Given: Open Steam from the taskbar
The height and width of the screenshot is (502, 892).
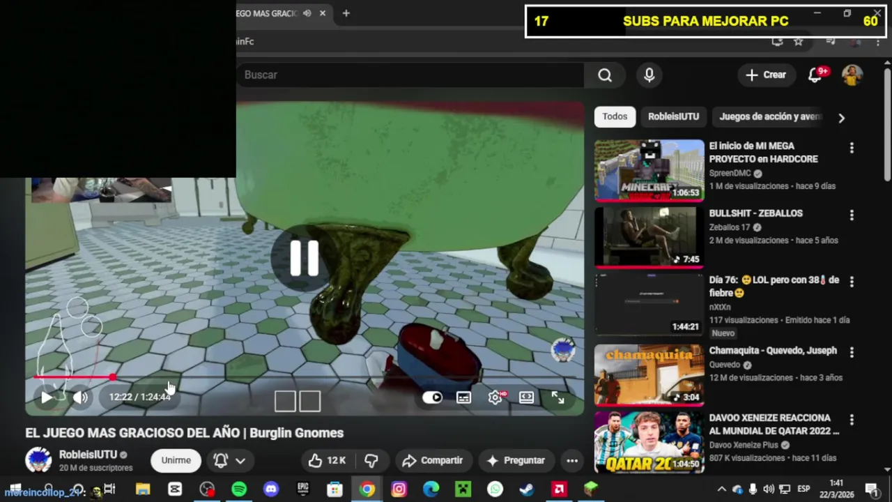Looking at the screenshot, I should point(527,489).
